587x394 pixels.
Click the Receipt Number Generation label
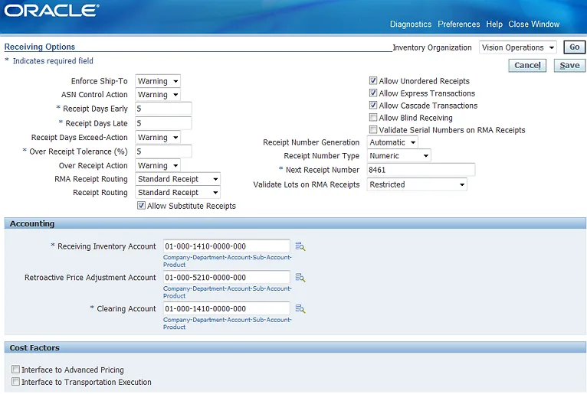[310, 142]
